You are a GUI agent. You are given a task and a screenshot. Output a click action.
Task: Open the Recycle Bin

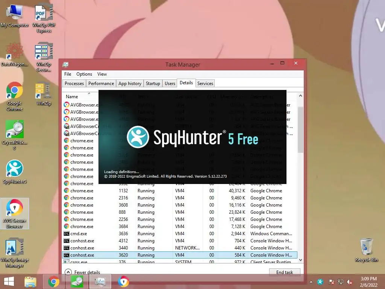366,250
